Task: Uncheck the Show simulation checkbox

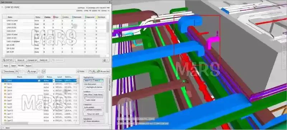Action: pyautogui.click(x=85, y=121)
